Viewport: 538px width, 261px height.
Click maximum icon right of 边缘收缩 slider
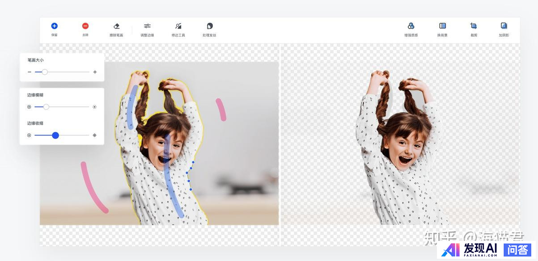pos(95,135)
